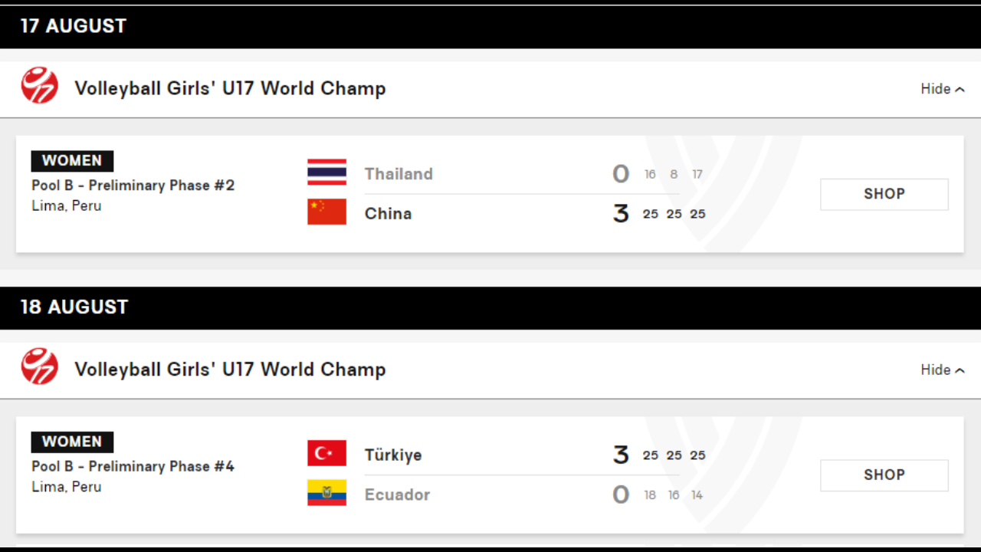
Task: Click the Türkiye flag icon
Action: pos(326,453)
